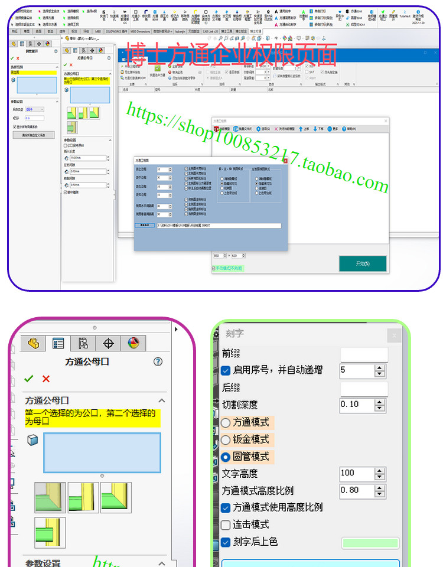
Task: Collapse 参数设置 section in 调整展开 panel
Action: [x=57, y=102]
